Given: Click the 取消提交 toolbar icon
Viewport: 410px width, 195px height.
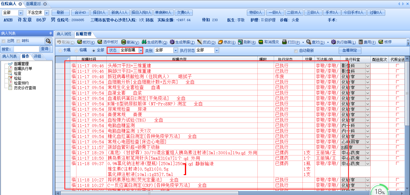Looking at the screenshot, I should (261, 42).
